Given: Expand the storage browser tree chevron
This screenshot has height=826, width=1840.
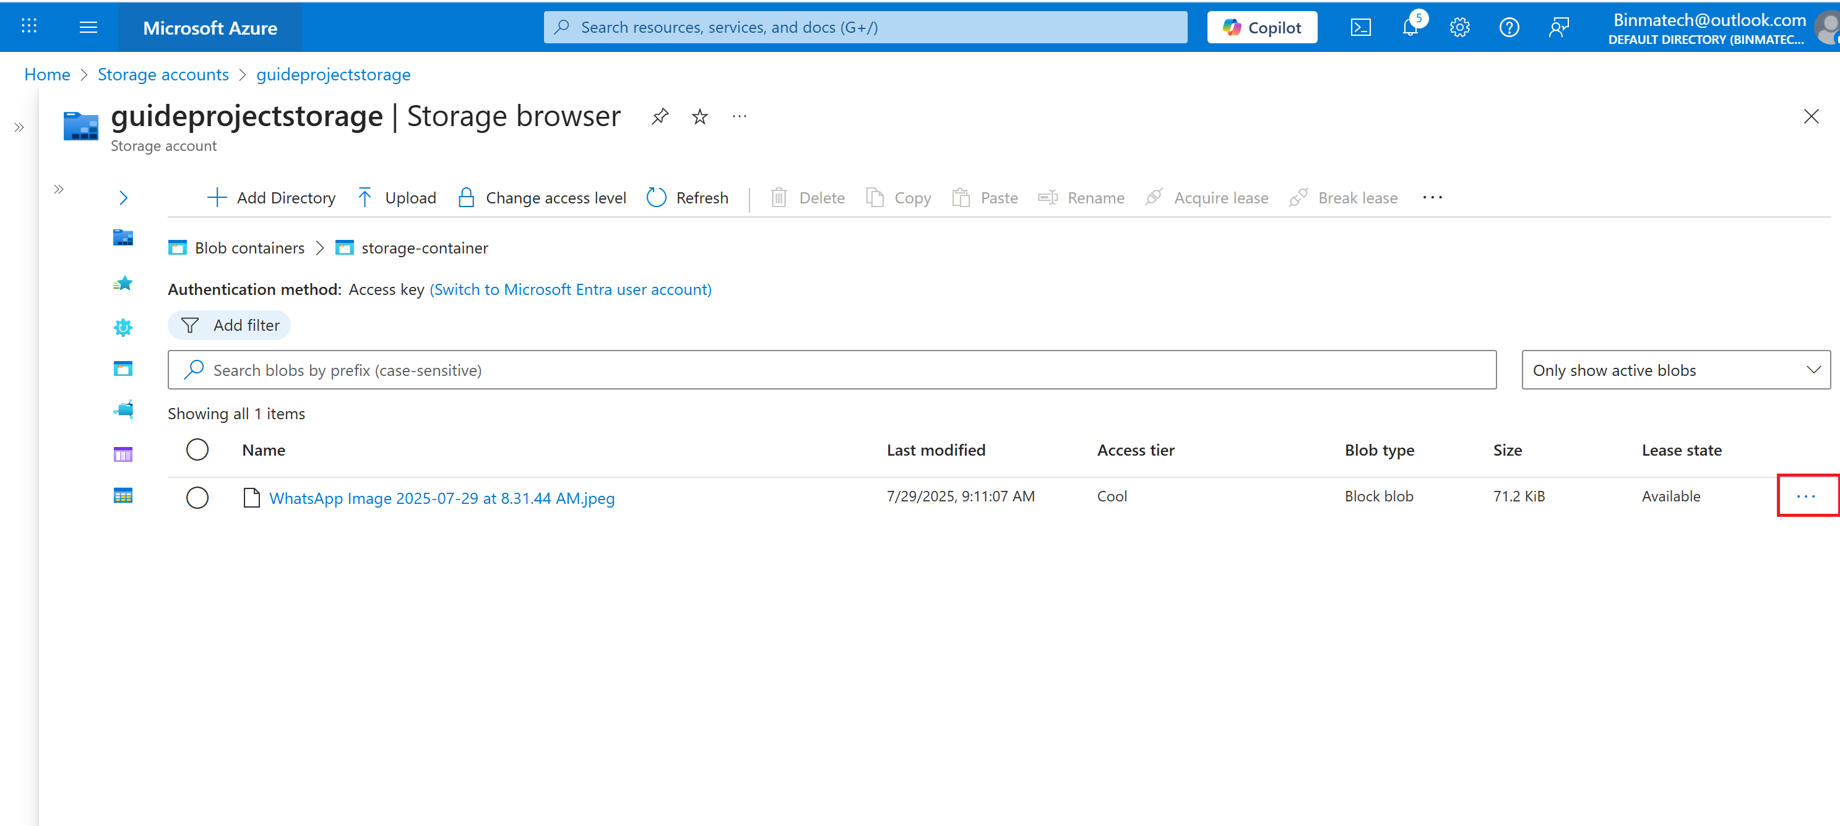Looking at the screenshot, I should (x=124, y=198).
